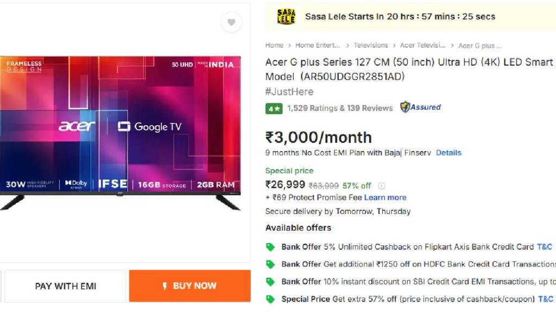Click green tag icon for HDFC Bank offer

tap(270, 264)
